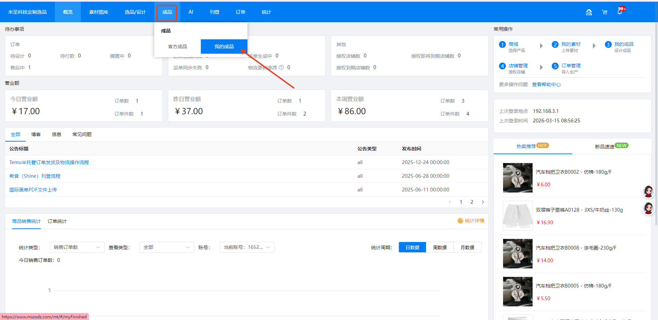Switch to the 订单统计 tab
This screenshot has width=658, height=320.
57,221
